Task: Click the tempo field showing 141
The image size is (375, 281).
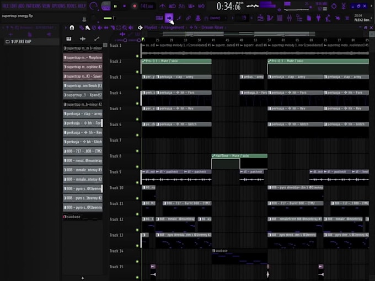Action: click(x=147, y=6)
